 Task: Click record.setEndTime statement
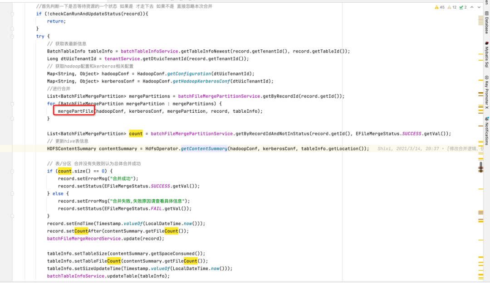pyautogui.click(x=126, y=223)
